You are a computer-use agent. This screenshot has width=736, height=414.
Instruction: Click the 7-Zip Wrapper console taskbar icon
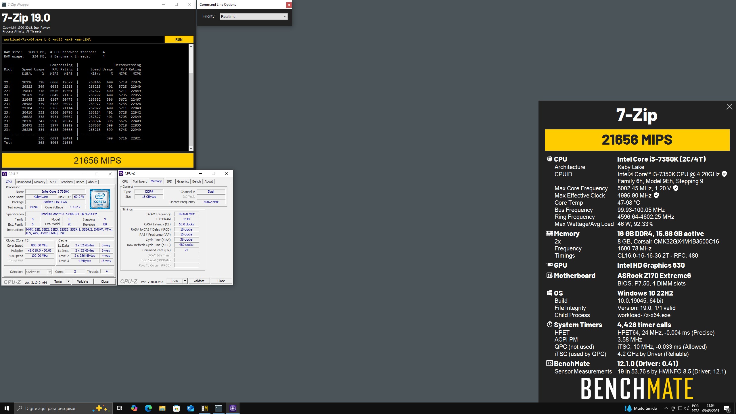point(219,408)
